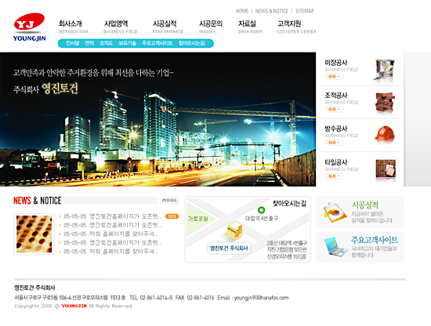Viewport: 431px width, 326px height.
Task: Click the orange hard hat icon
Action: (385, 135)
